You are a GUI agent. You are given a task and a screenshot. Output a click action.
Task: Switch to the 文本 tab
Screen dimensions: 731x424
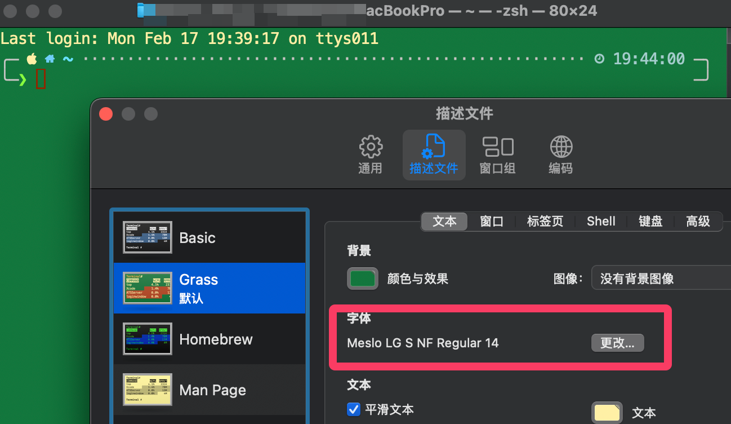(444, 222)
